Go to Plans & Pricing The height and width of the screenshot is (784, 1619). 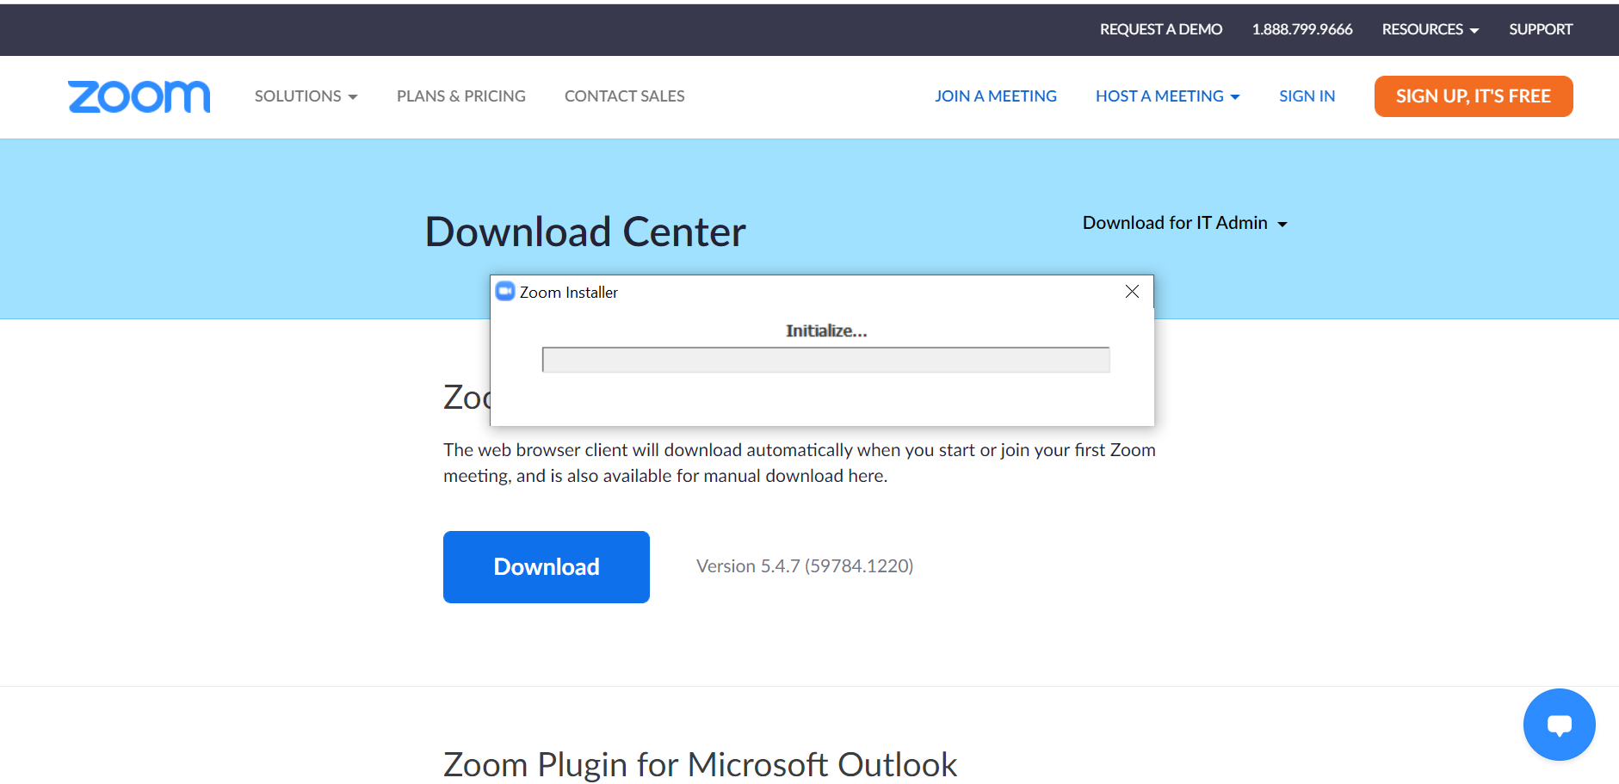(x=460, y=96)
